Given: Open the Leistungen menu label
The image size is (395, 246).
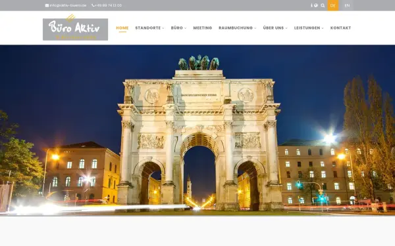Looking at the screenshot, I should 307,28.
